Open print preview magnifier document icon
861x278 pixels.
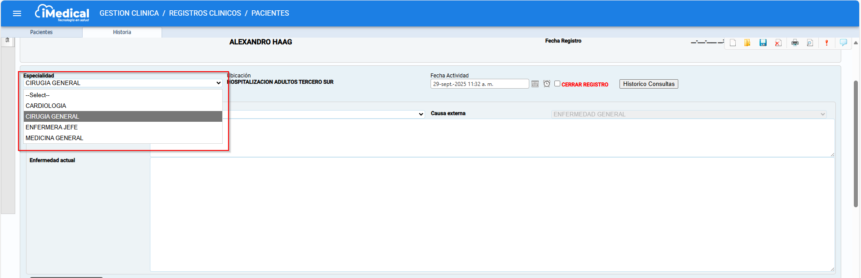810,43
